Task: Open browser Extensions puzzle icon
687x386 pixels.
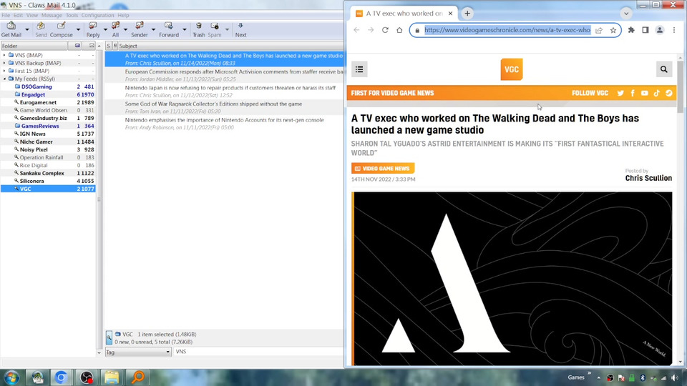Action: tap(631, 30)
